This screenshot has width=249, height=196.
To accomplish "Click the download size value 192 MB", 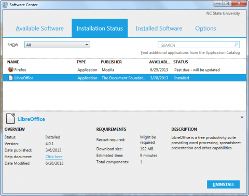I will click(x=147, y=149).
